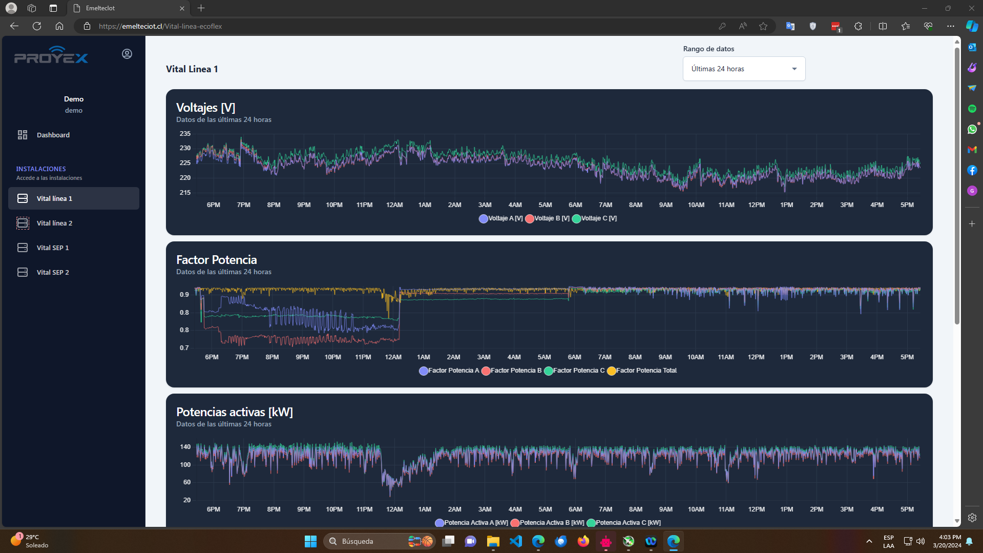
Task: View site information lock icon
Action: tap(87, 26)
